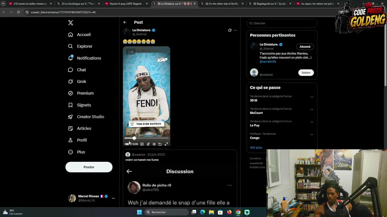
Task: Toggle video closed captions
Action: click(x=142, y=144)
